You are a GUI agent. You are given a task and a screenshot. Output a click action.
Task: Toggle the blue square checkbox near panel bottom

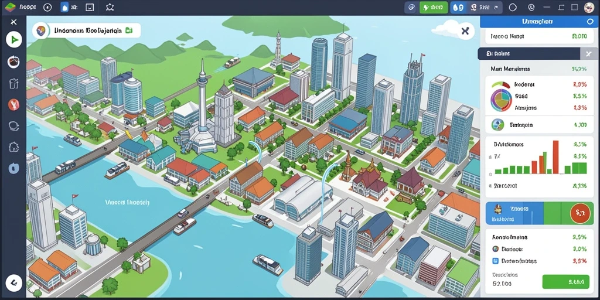[495, 261]
